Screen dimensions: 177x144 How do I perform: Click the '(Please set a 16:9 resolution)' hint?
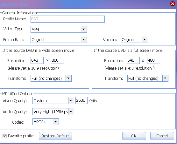point(33,68)
